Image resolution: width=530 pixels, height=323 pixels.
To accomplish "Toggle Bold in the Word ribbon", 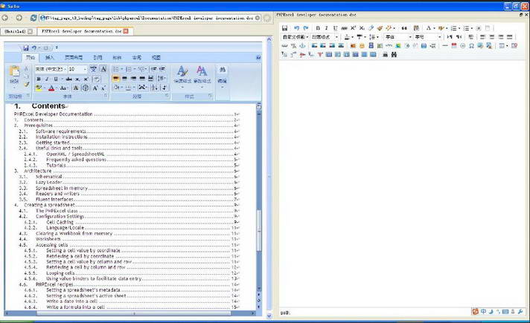I will [x=39, y=79].
